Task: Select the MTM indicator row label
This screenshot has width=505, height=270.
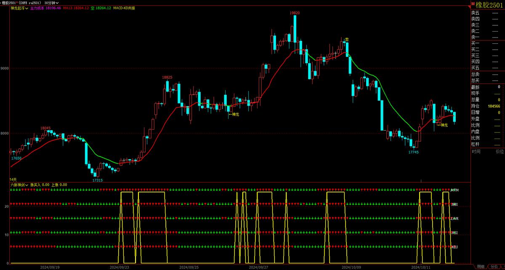Action: point(454,190)
